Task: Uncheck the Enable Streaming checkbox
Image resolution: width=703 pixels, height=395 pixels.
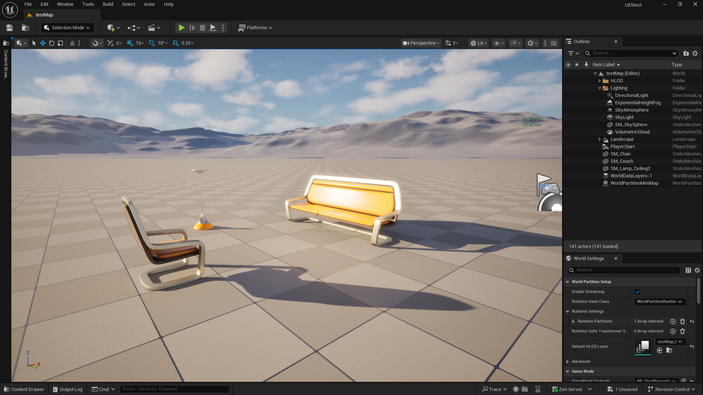Action: [x=637, y=292]
